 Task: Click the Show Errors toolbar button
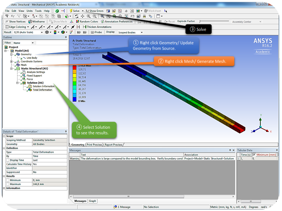tap(95, 11)
